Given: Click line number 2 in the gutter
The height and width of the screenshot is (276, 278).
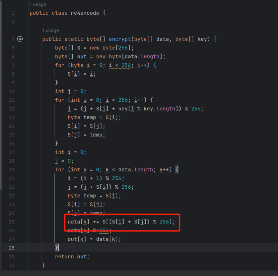Looking at the screenshot, I should pyautogui.click(x=13, y=13).
